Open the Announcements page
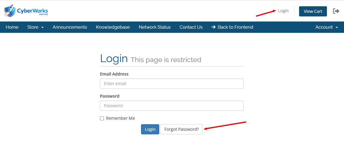344x146 pixels. 70,27
